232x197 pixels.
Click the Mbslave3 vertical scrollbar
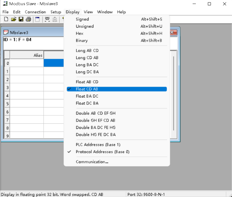173,94
